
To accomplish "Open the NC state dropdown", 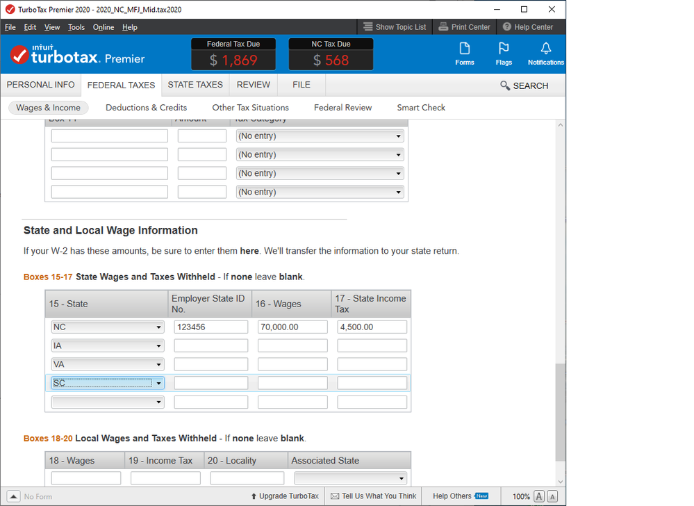I will coord(108,327).
